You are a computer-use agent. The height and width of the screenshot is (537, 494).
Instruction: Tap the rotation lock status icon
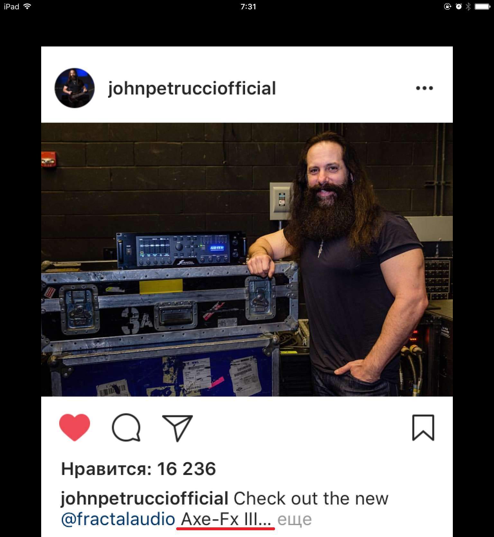[x=447, y=6]
